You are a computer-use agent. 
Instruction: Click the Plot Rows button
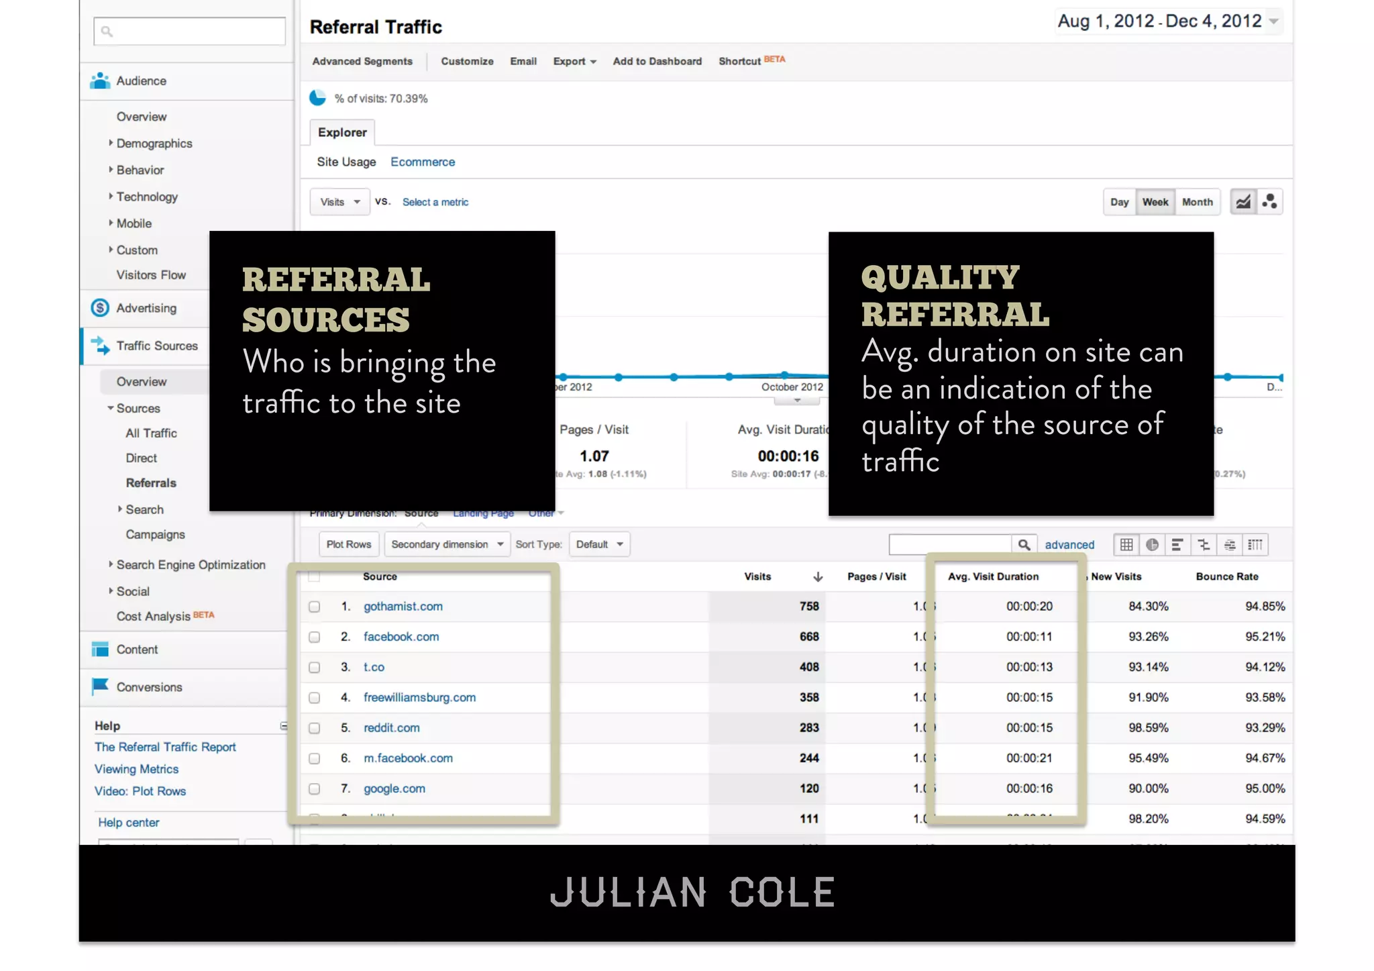[348, 544]
